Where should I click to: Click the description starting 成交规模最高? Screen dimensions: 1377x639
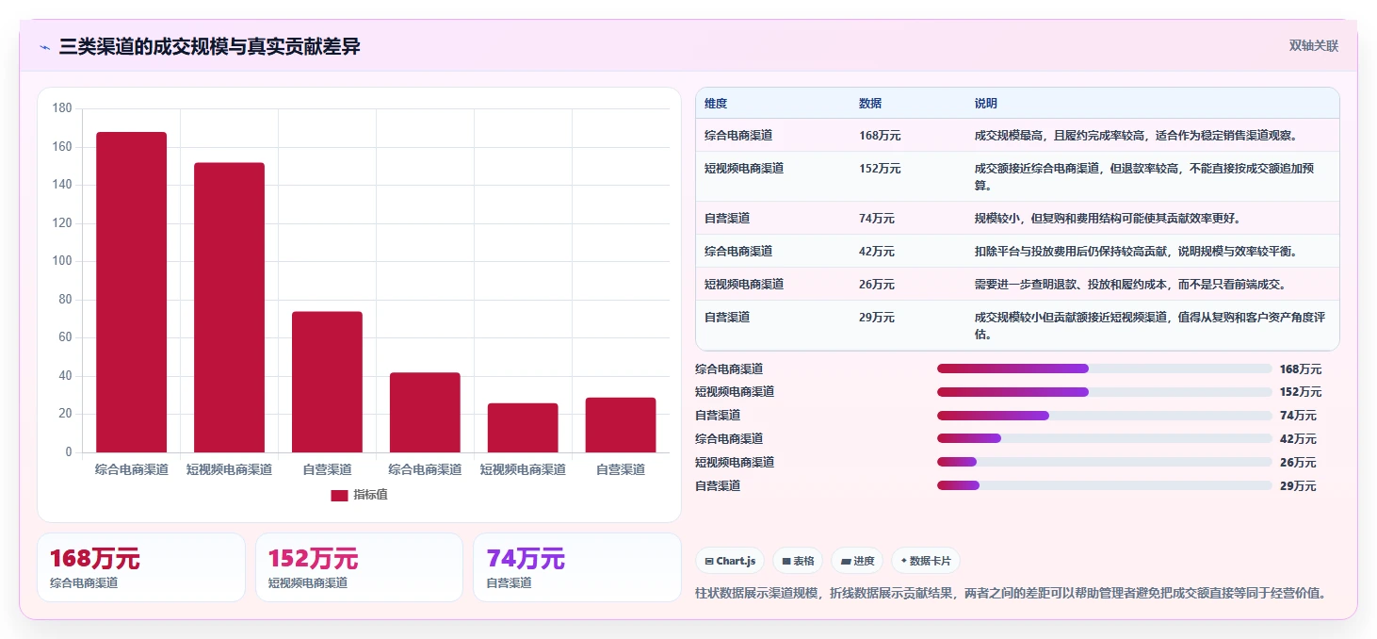[1137, 136]
